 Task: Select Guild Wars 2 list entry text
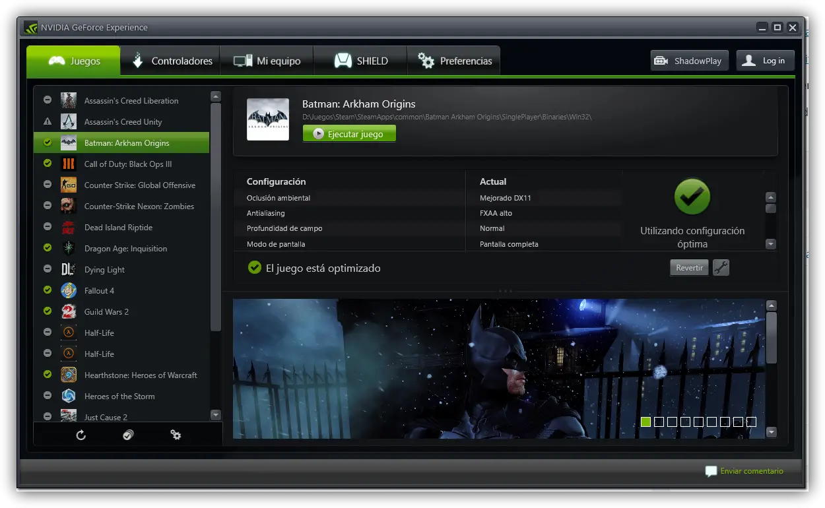[106, 311]
